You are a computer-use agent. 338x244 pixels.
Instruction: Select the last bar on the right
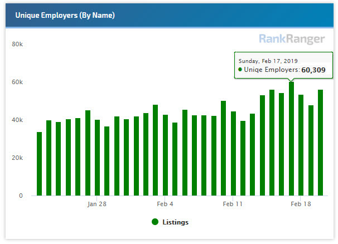[x=320, y=143]
